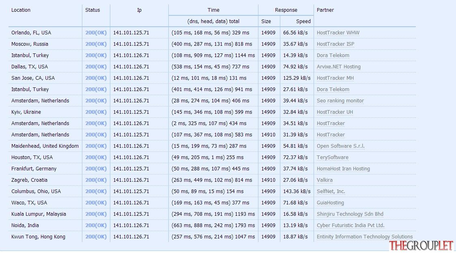This screenshot has height=253, width=456.
Task: Open the 200(OK) status for Moscow, Russia
Action: (x=96, y=44)
